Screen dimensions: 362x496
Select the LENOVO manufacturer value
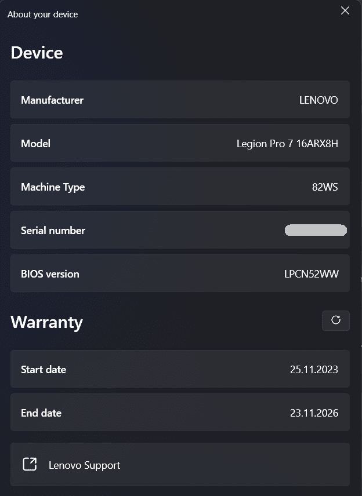[x=318, y=100]
